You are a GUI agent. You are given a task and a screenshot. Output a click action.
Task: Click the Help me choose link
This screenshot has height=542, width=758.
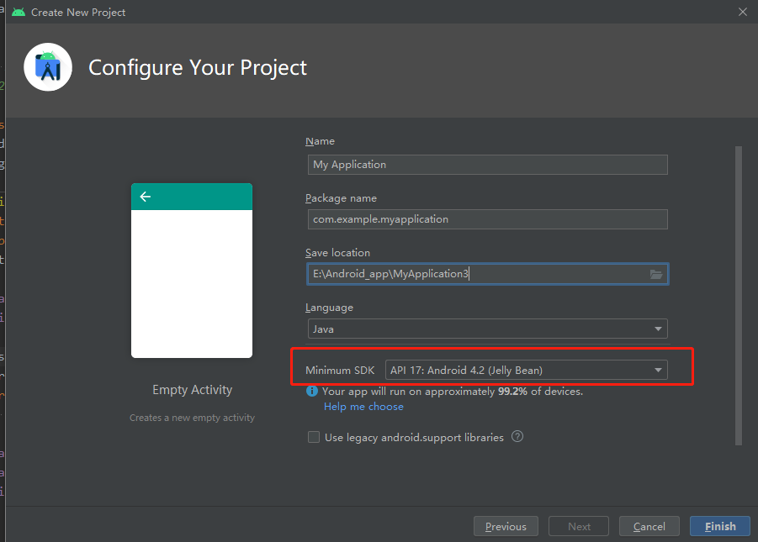pyautogui.click(x=363, y=406)
